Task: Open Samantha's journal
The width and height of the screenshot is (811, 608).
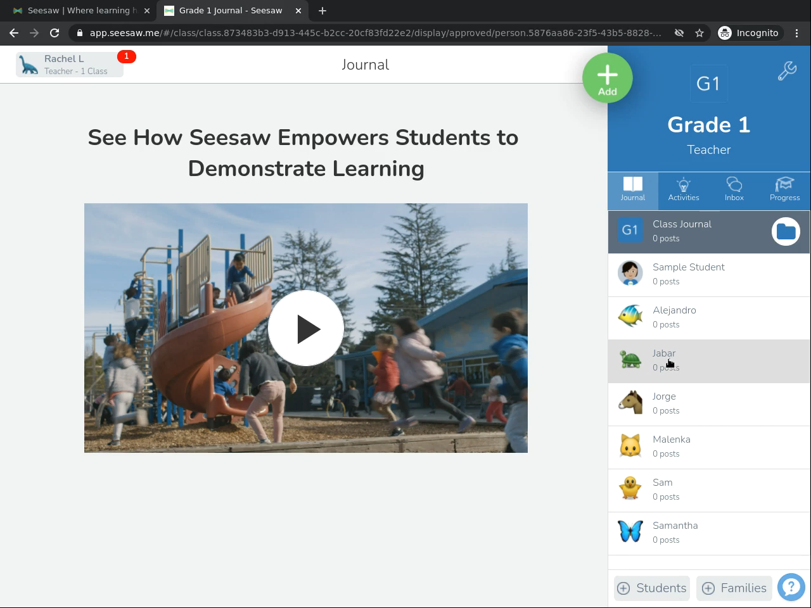Action: point(709,533)
